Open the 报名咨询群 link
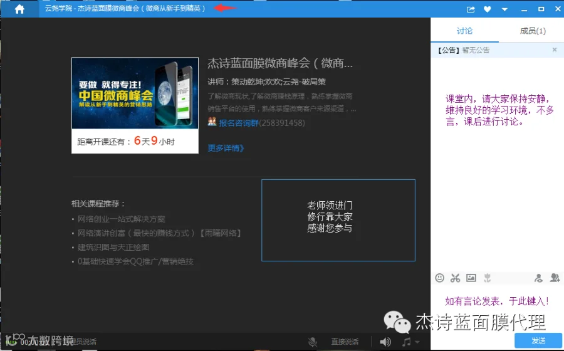 tap(239, 123)
